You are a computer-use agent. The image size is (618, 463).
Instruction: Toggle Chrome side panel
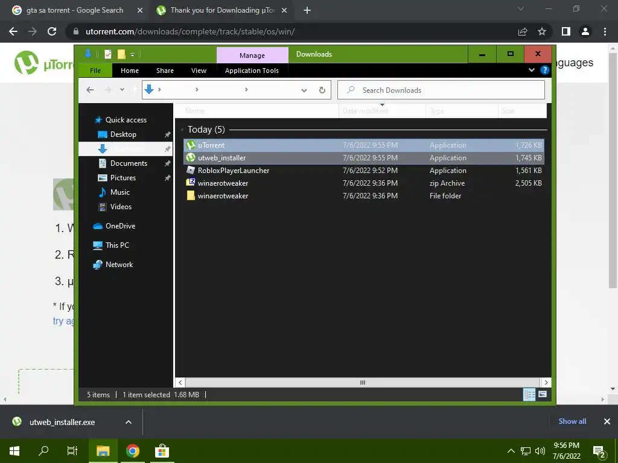[x=566, y=31]
